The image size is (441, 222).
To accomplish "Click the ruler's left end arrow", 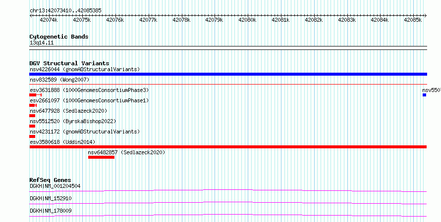I will [x=31, y=15].
